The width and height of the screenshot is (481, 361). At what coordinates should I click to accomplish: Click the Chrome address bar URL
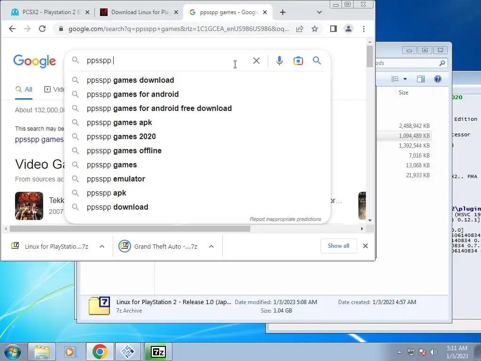coord(178,29)
